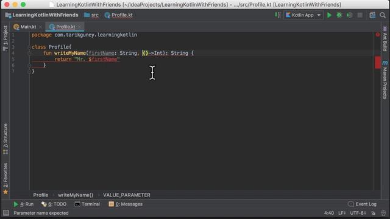The image size is (390, 219).
Task: Open Project Structure icon in toolbar
Action: click(x=372, y=15)
